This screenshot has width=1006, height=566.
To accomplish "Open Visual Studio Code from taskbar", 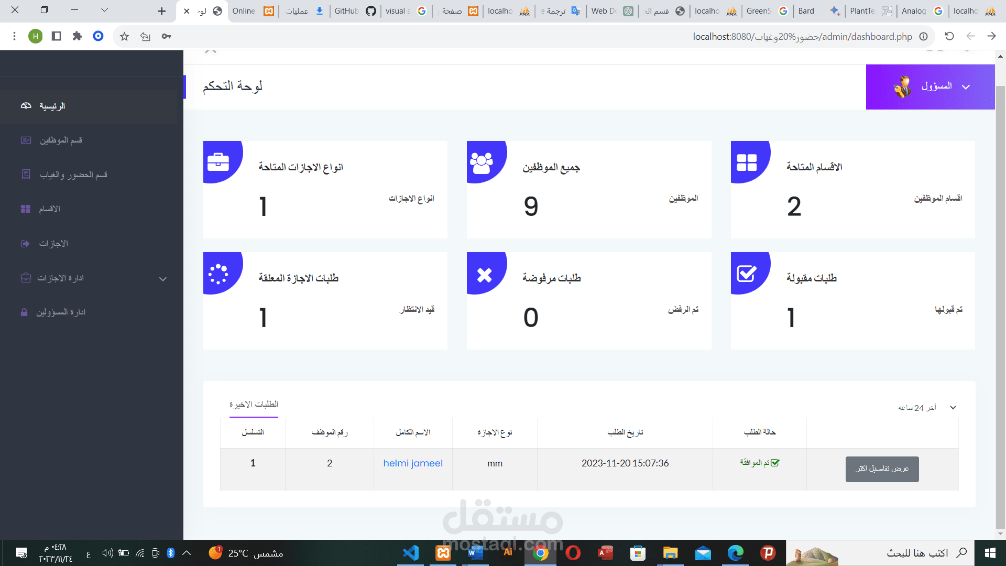I will pos(411,553).
